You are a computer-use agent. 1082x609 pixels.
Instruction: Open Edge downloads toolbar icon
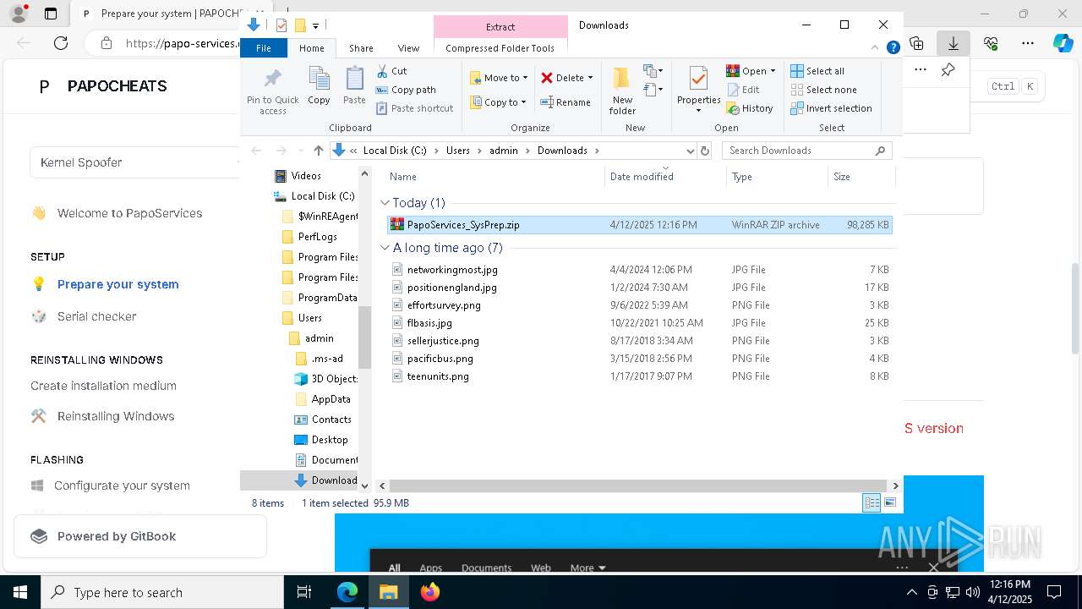(x=954, y=43)
